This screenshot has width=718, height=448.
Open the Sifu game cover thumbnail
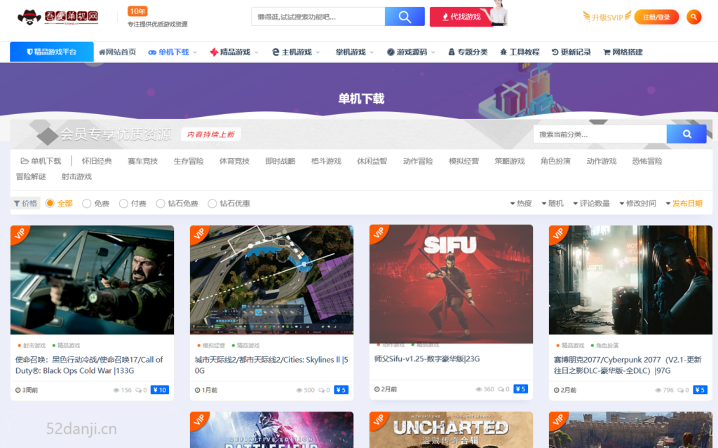pyautogui.click(x=451, y=284)
